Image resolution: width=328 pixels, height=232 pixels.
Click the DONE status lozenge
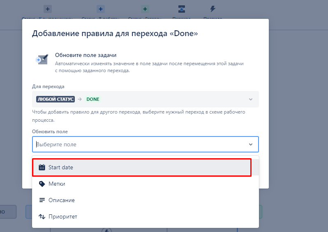coord(93,99)
